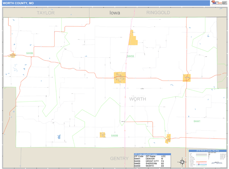Screen dimensions: 229x169
Task: Click the Sheridan town marker on the west side
Action: tap(13, 55)
